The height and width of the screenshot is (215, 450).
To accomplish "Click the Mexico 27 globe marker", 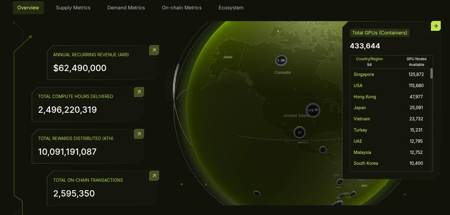I will 300,132.
